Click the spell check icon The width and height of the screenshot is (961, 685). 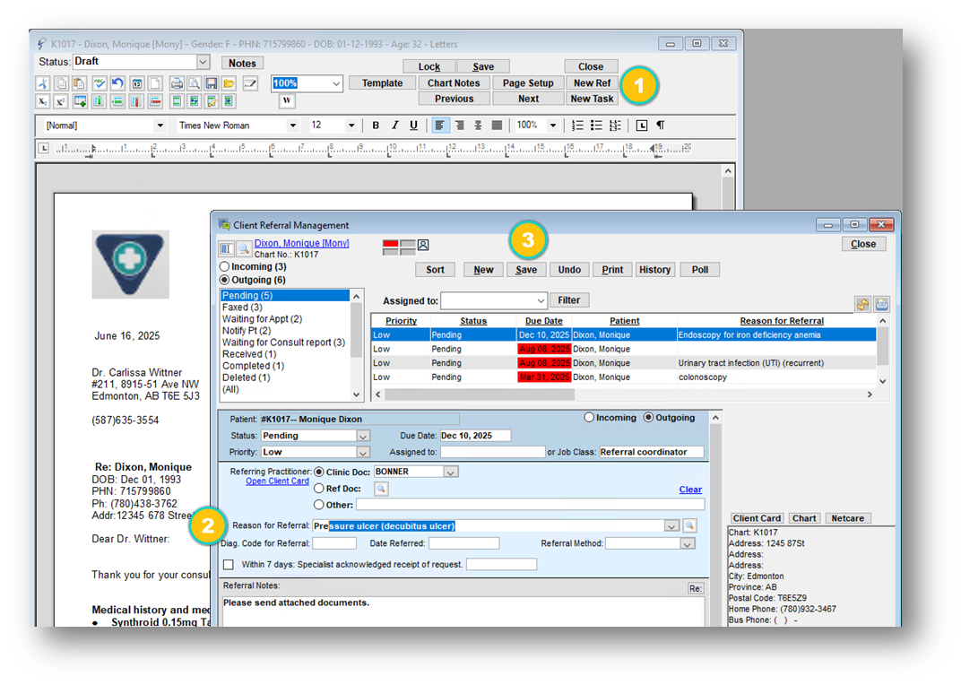(100, 83)
